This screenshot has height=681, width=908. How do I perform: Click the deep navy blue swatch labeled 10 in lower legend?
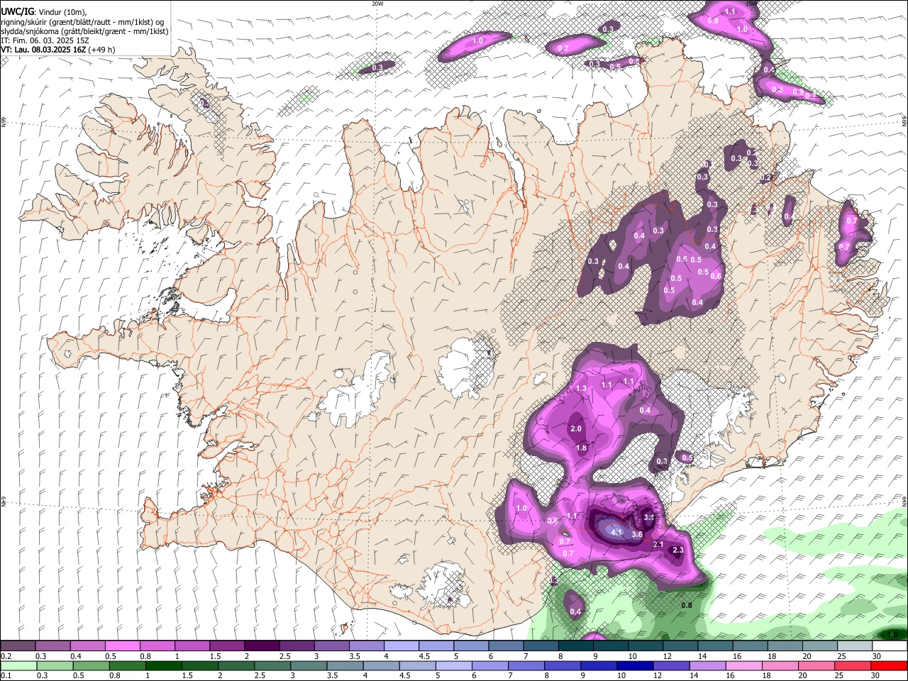(634, 665)
